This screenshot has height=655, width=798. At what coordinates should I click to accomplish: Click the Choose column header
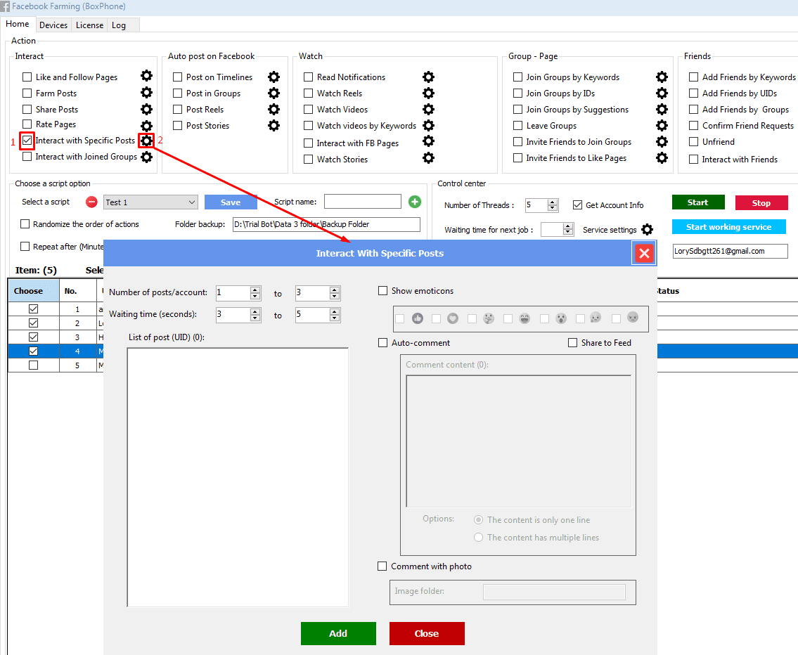point(34,291)
